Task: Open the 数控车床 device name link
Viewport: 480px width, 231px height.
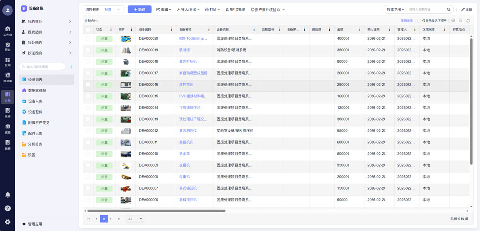Action: click(x=185, y=84)
